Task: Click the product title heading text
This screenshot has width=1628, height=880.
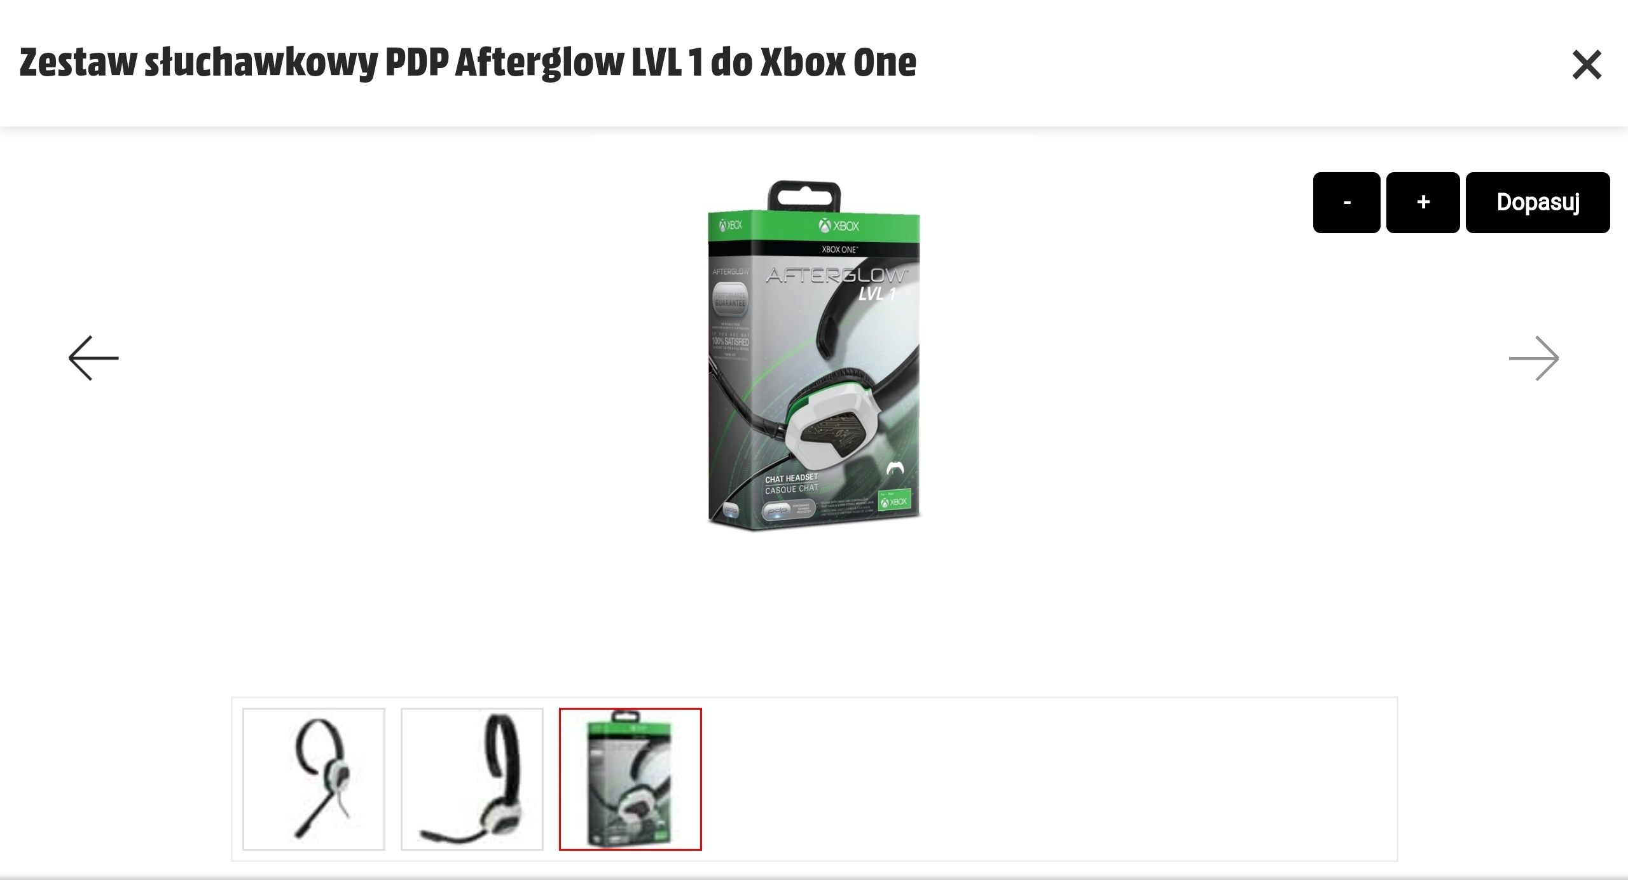Action: pos(468,63)
